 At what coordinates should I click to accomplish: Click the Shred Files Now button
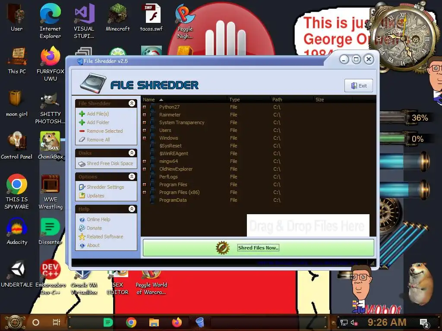click(259, 248)
